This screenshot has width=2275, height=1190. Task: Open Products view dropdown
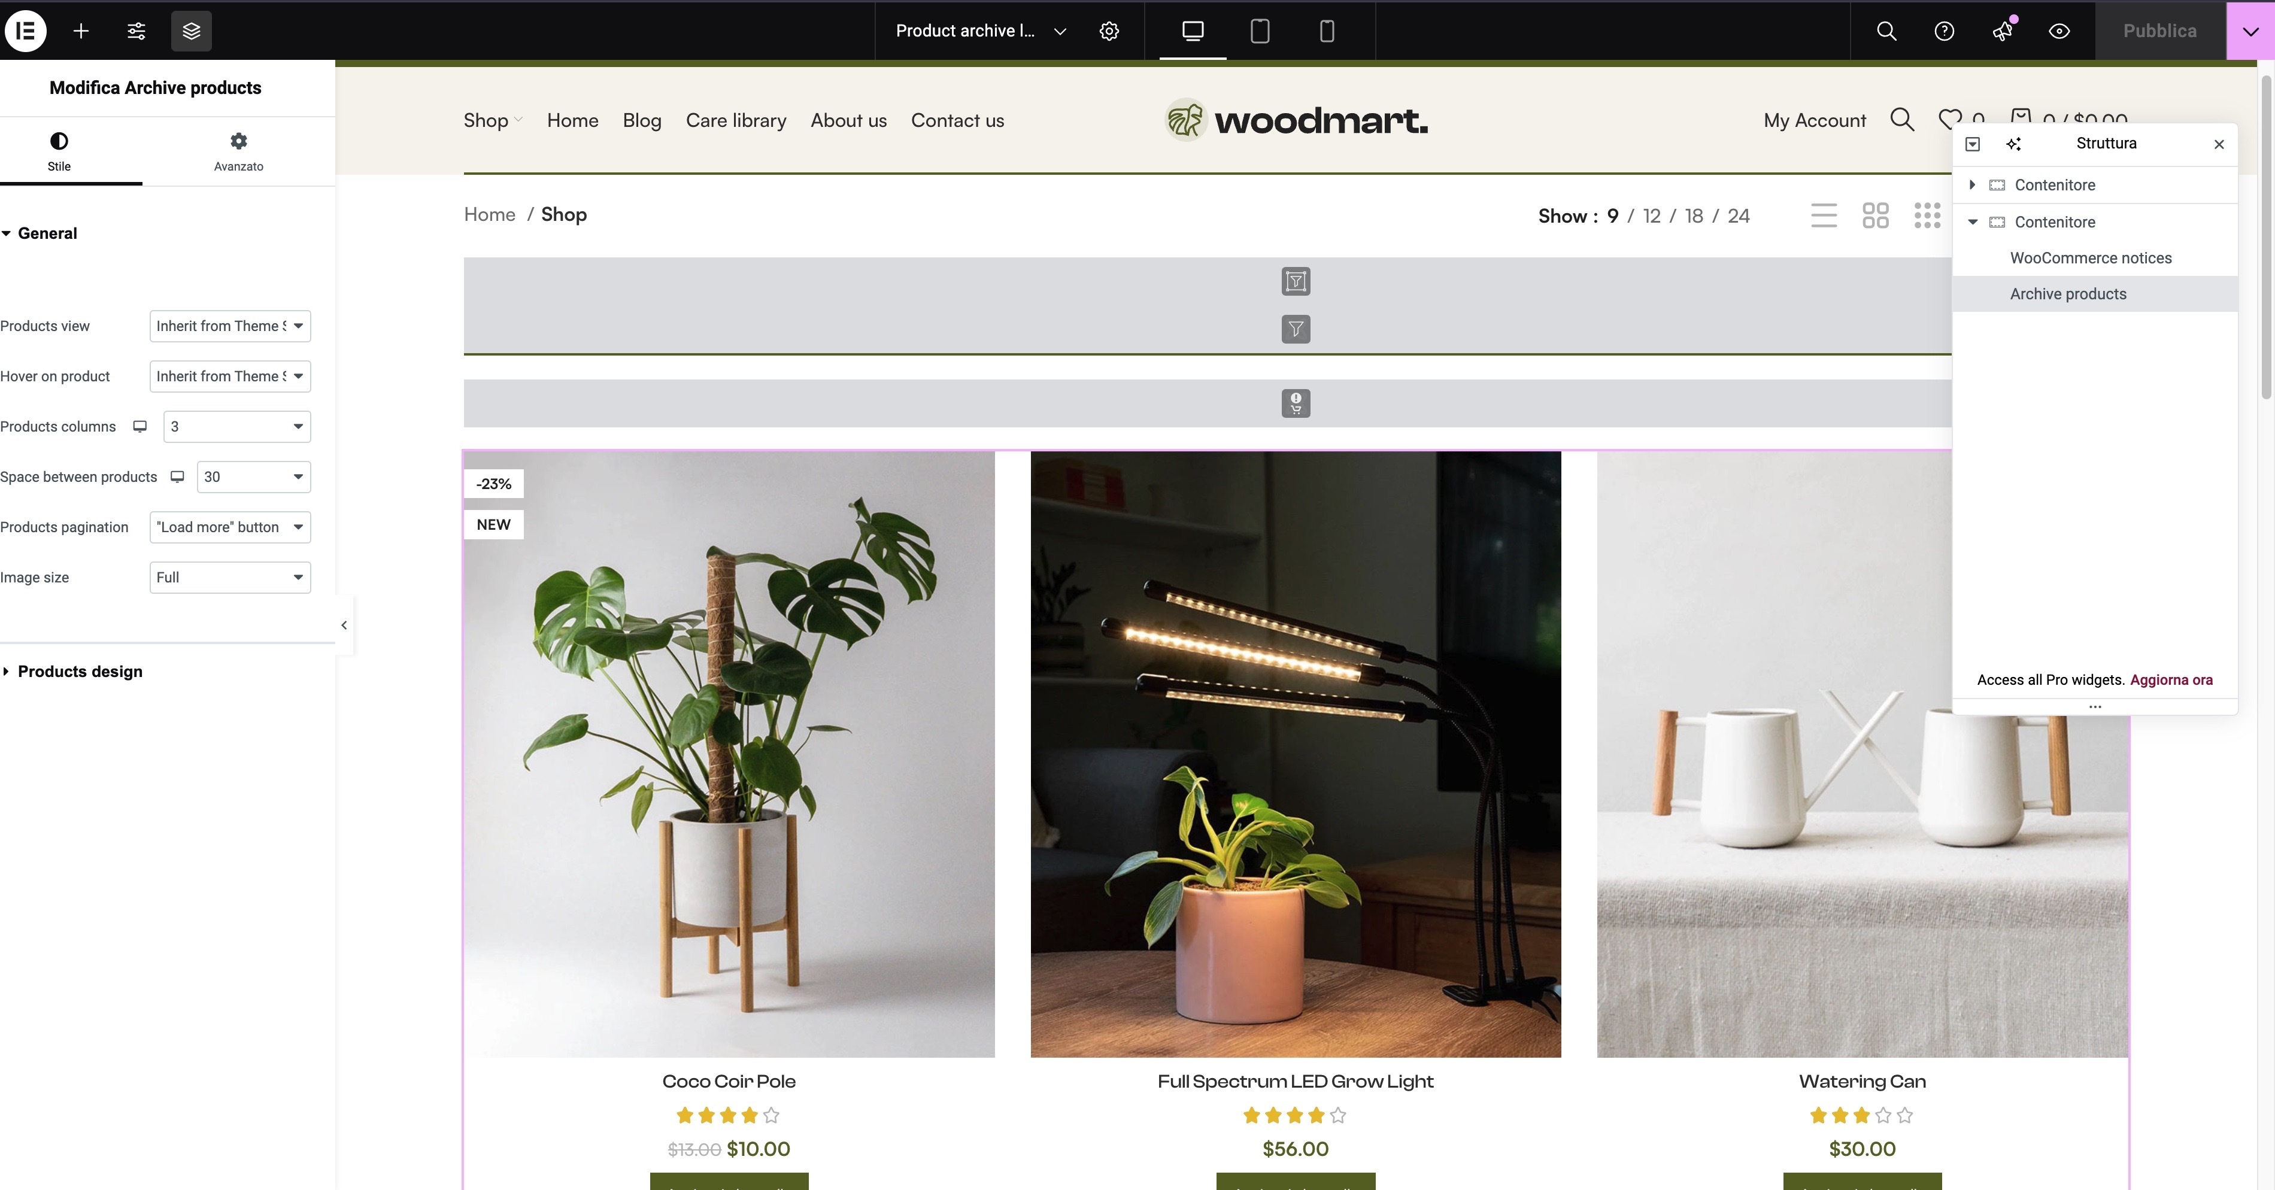(230, 326)
